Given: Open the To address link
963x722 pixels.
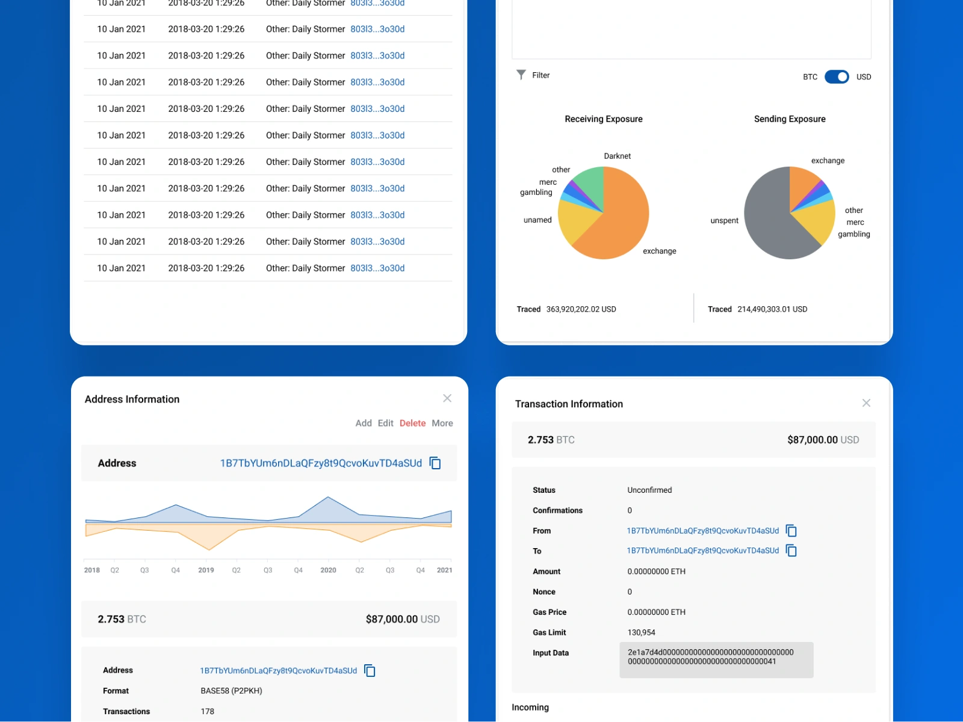Looking at the screenshot, I should [x=702, y=551].
